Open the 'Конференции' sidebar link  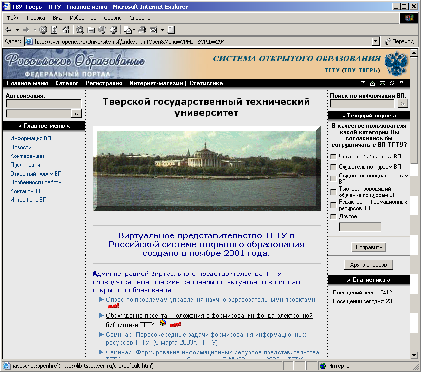(27, 156)
